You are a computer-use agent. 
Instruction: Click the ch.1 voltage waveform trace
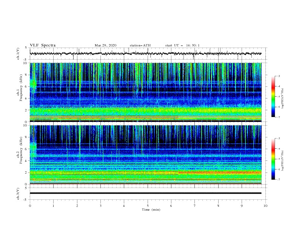[145, 54]
